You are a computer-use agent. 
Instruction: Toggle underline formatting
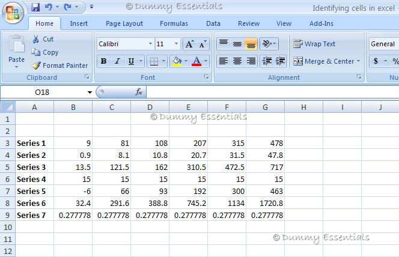coord(131,61)
